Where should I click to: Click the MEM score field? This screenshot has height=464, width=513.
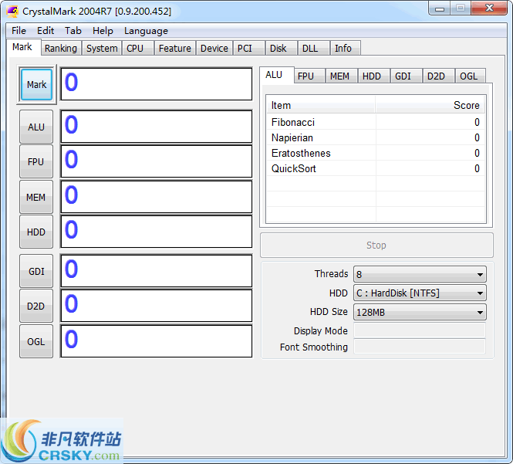(157, 197)
